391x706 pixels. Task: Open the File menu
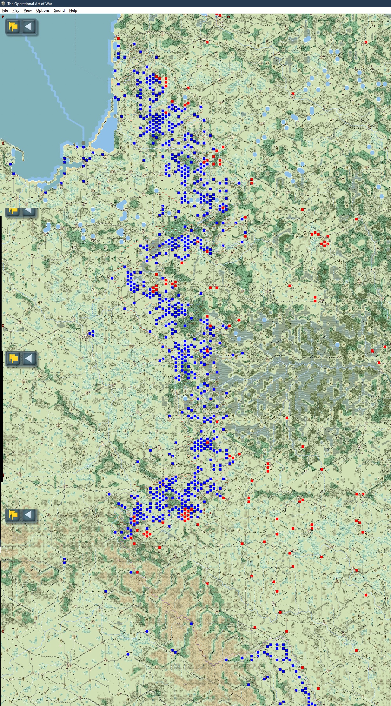pos(5,10)
